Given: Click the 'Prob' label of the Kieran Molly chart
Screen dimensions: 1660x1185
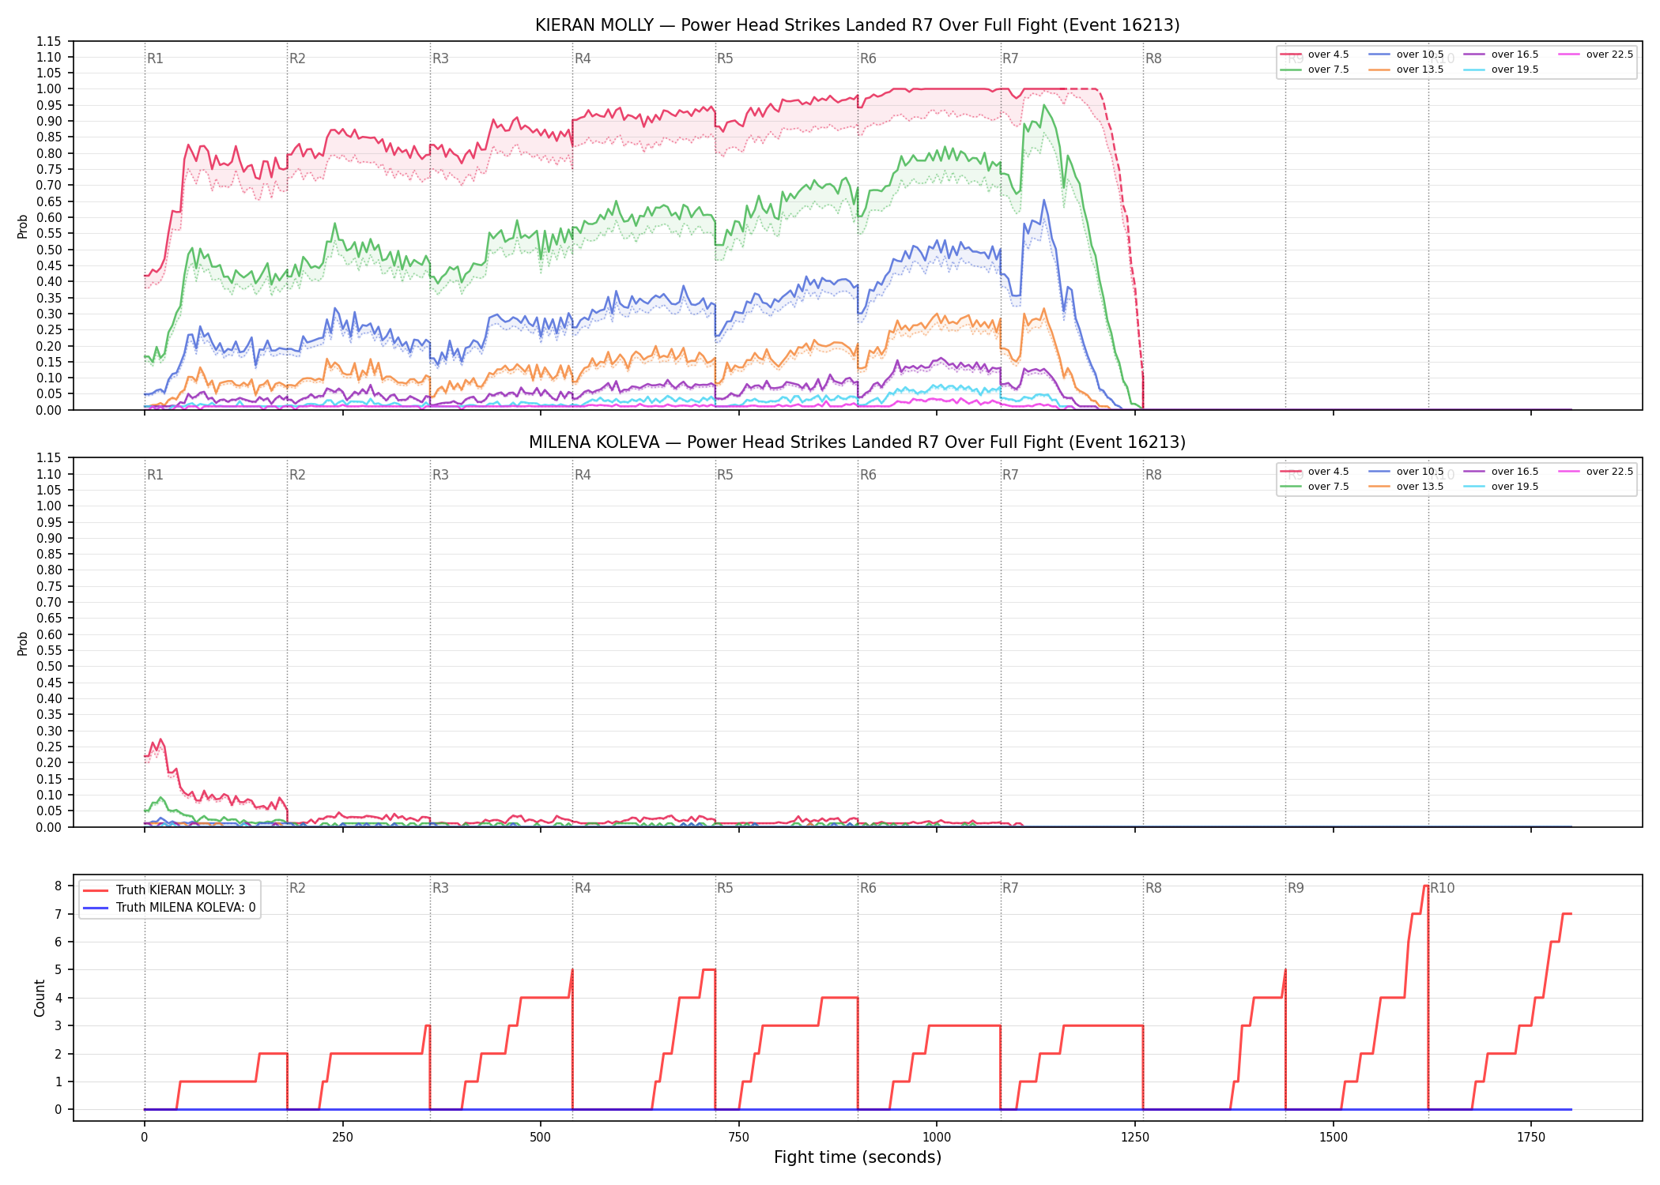Looking at the screenshot, I should click(23, 226).
